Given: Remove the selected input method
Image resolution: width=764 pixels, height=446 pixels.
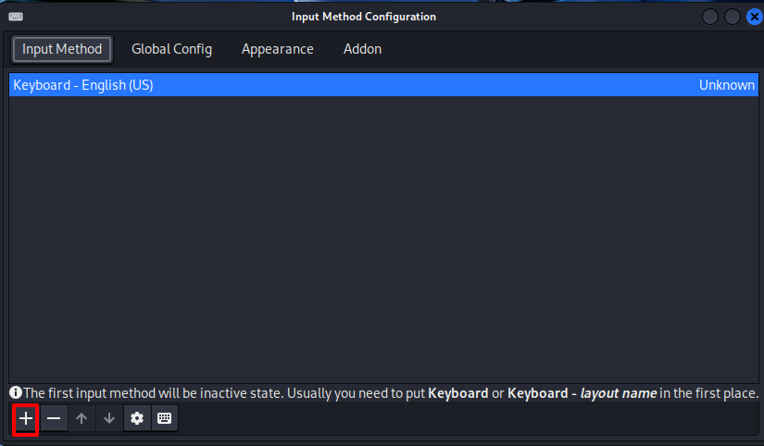Looking at the screenshot, I should (x=54, y=418).
